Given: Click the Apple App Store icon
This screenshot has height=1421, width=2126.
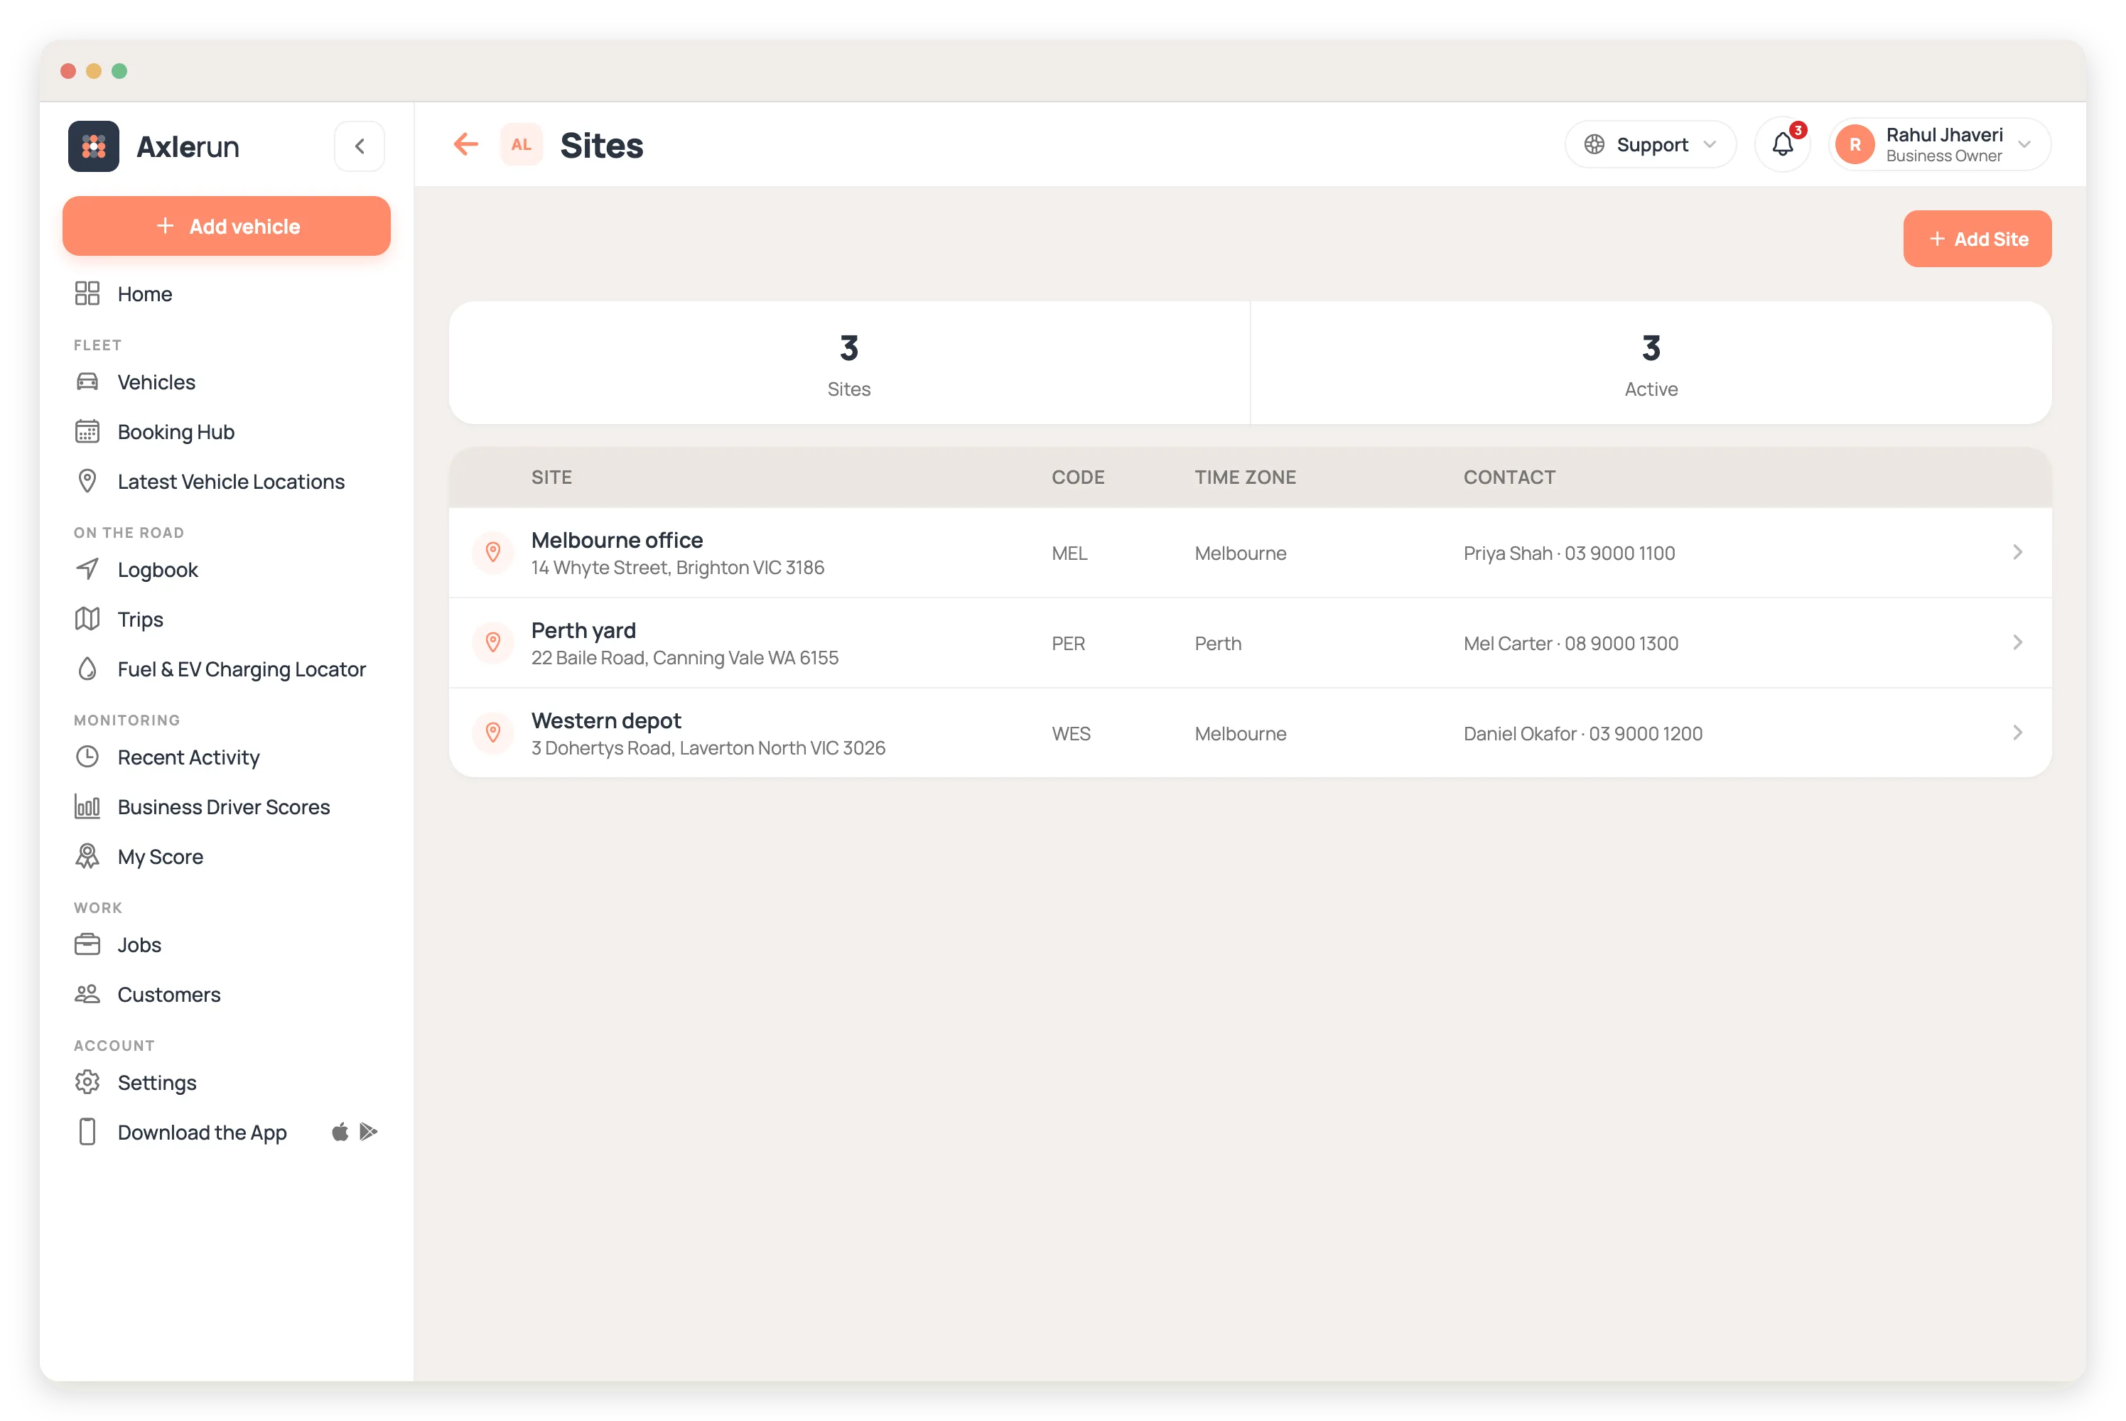Looking at the screenshot, I should click(x=340, y=1132).
